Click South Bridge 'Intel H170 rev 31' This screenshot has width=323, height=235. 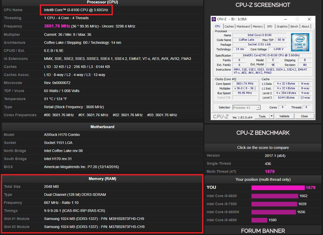(58, 159)
